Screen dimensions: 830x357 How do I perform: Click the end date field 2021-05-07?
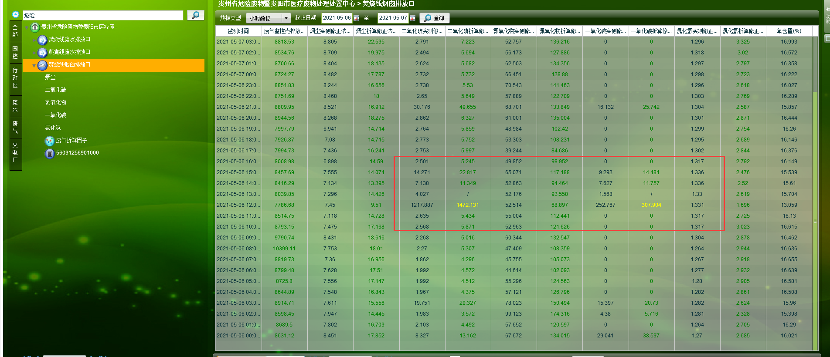(x=393, y=18)
